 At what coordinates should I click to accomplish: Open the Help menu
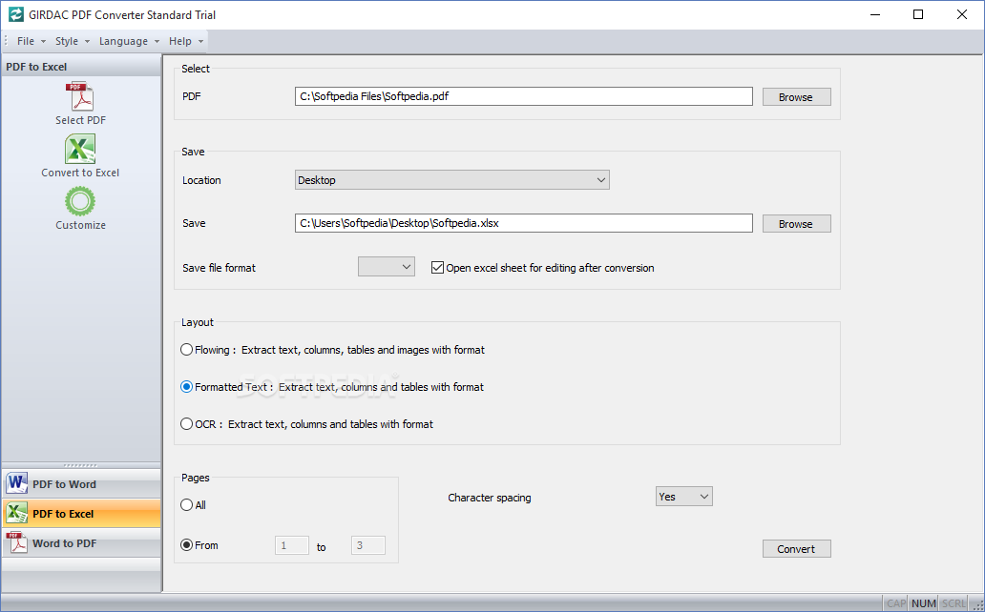185,41
